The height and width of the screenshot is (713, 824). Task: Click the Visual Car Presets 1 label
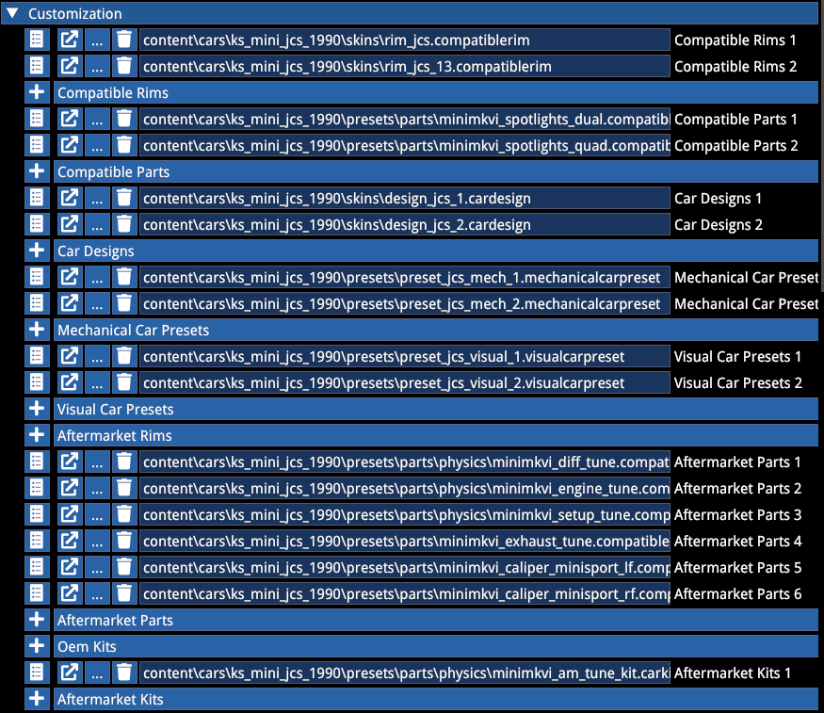[x=737, y=356]
